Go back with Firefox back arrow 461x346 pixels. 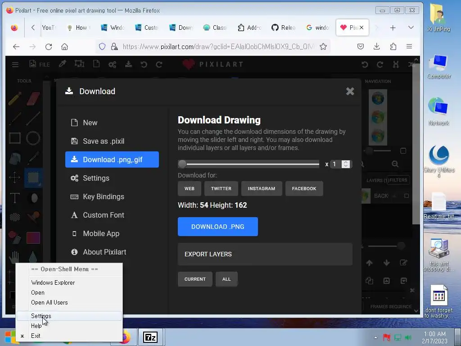point(16,46)
